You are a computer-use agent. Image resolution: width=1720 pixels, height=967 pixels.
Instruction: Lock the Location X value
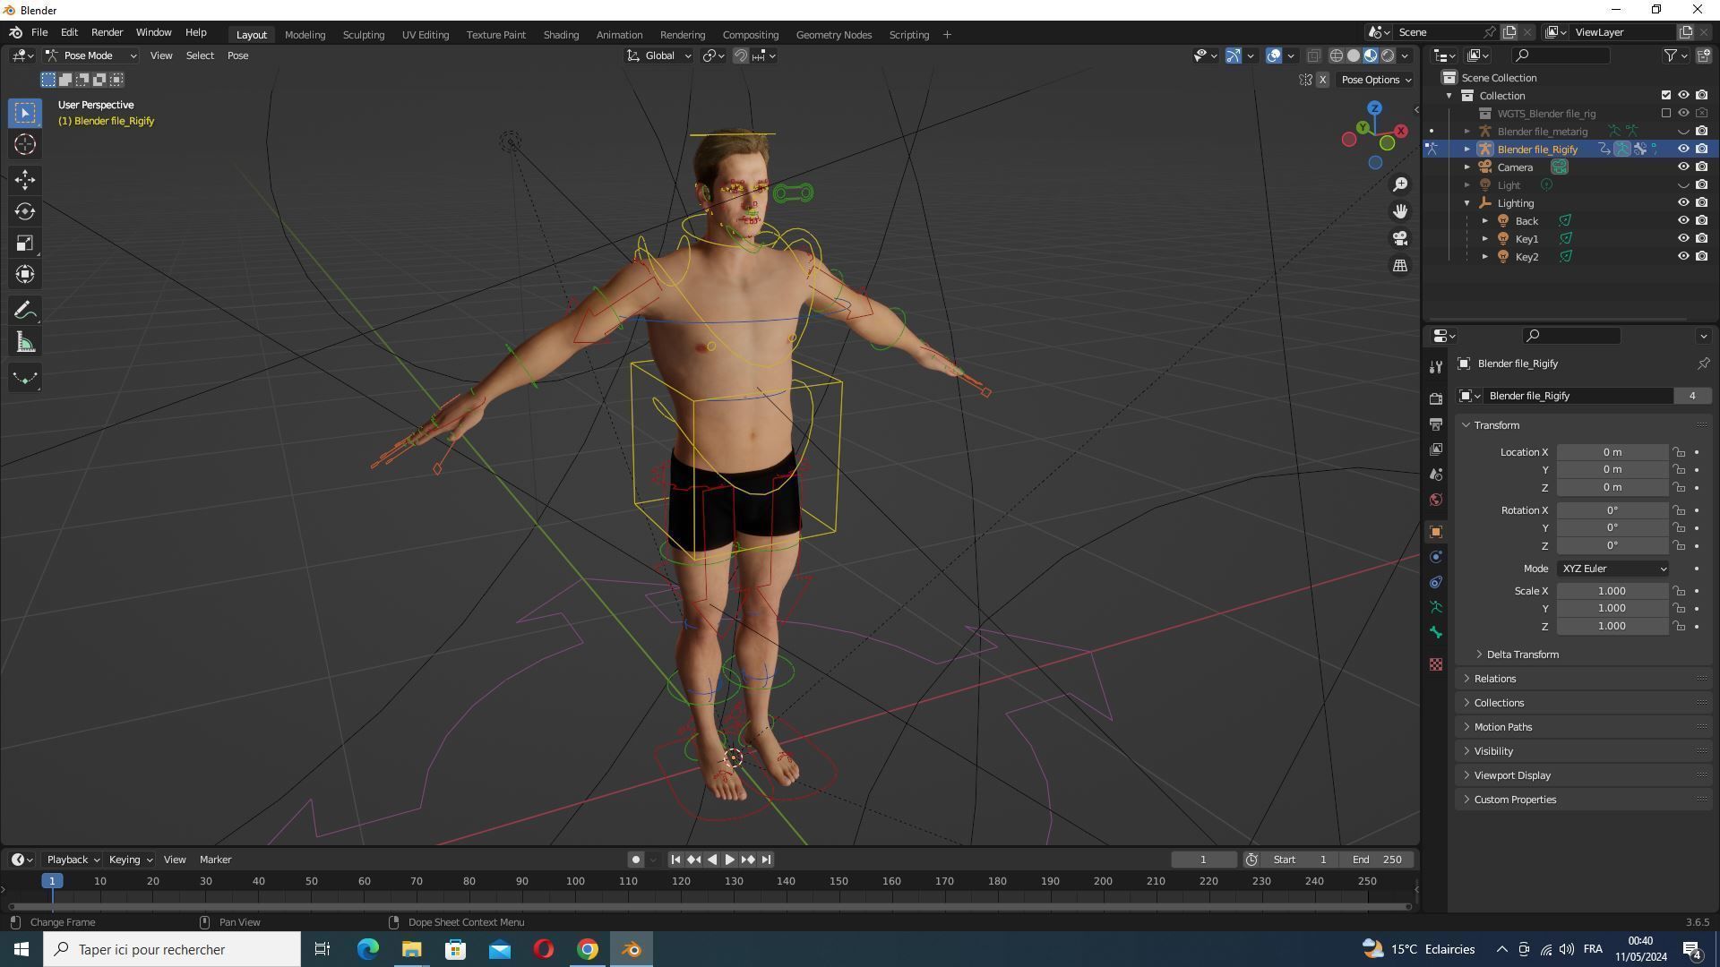point(1679,452)
